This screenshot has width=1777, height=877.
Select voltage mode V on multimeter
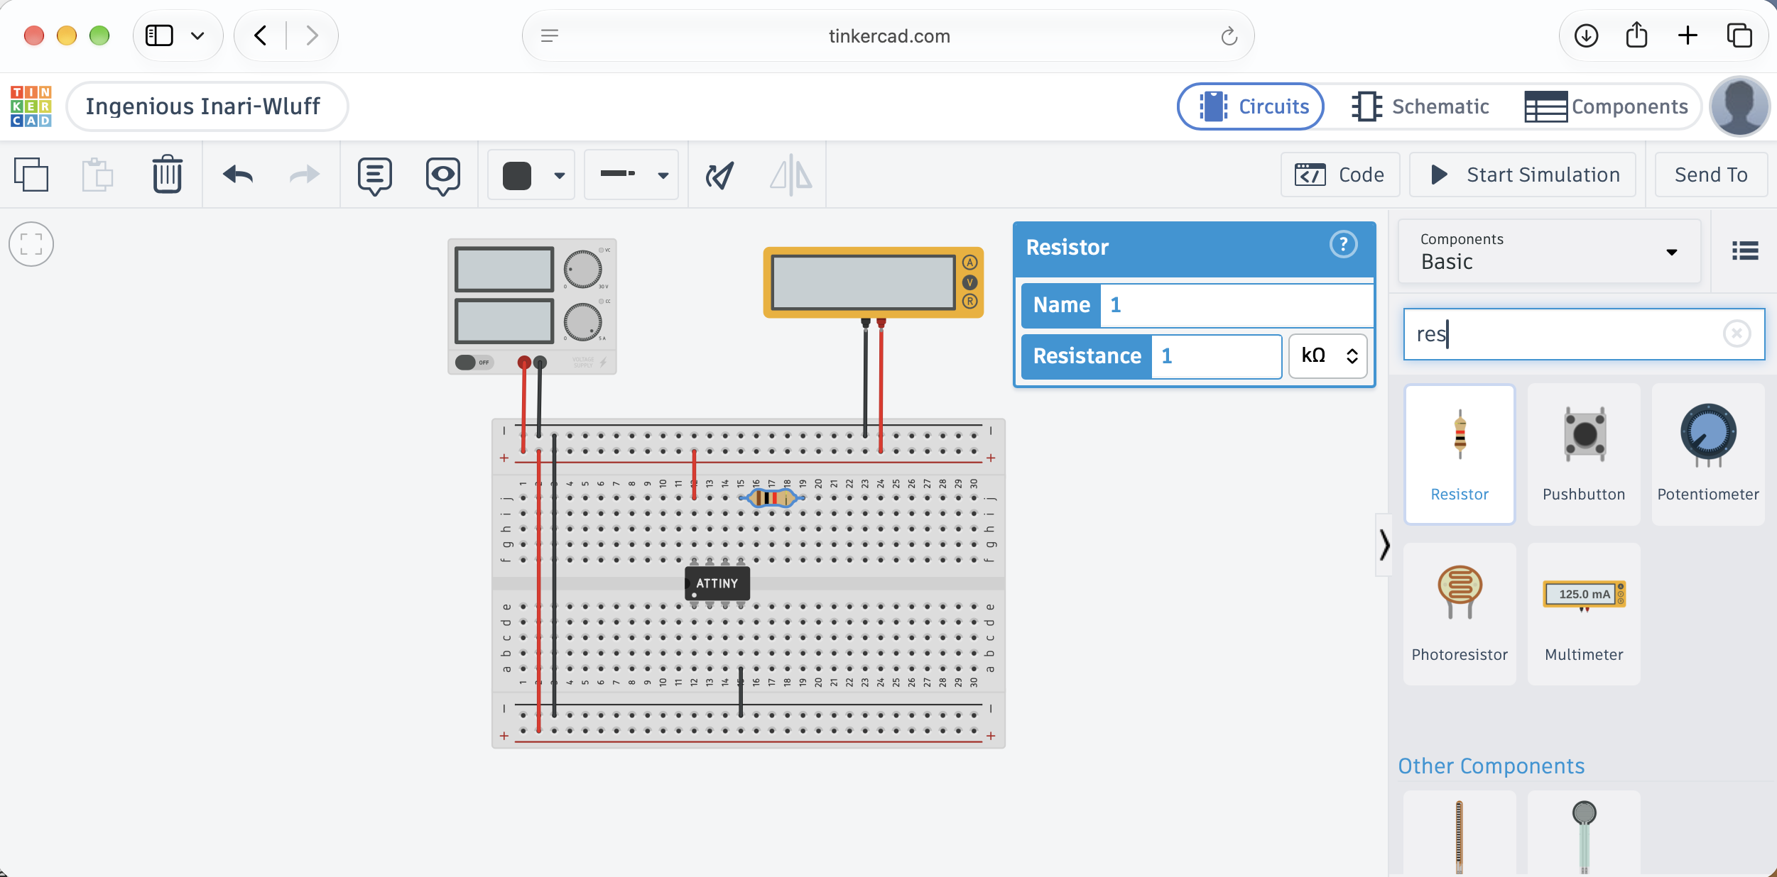(x=969, y=282)
